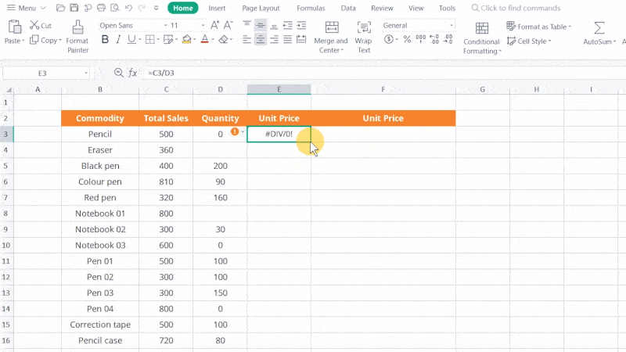This screenshot has height=352, width=626.
Task: Switch to the Tools tab
Action: tap(447, 8)
